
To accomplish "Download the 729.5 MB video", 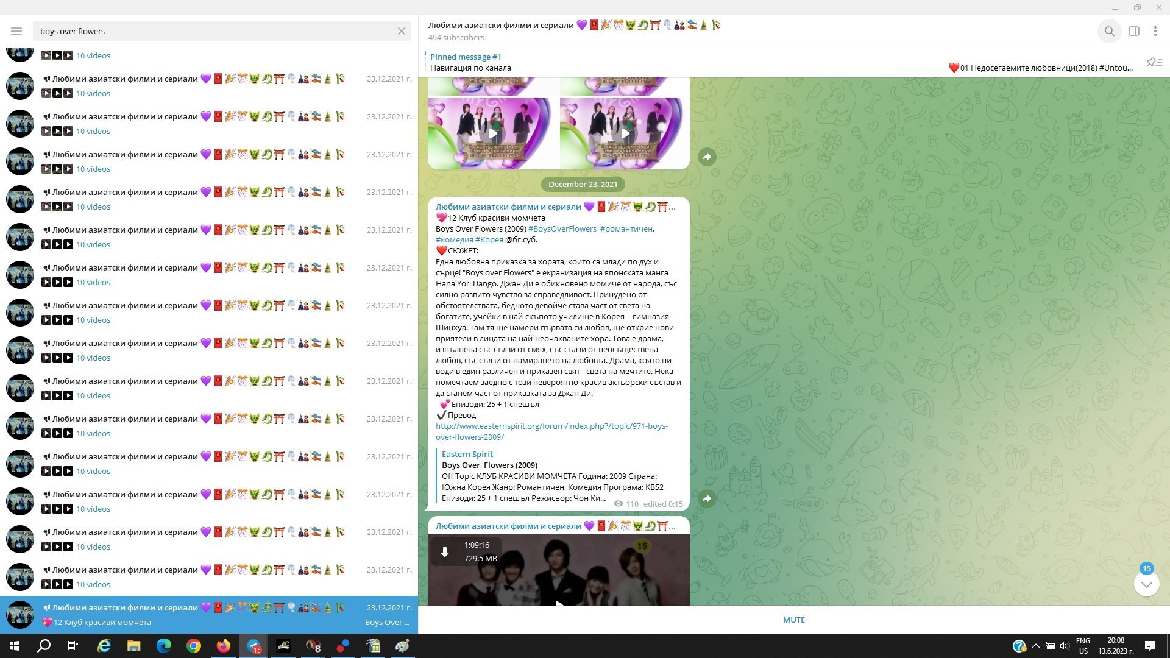I will point(445,552).
